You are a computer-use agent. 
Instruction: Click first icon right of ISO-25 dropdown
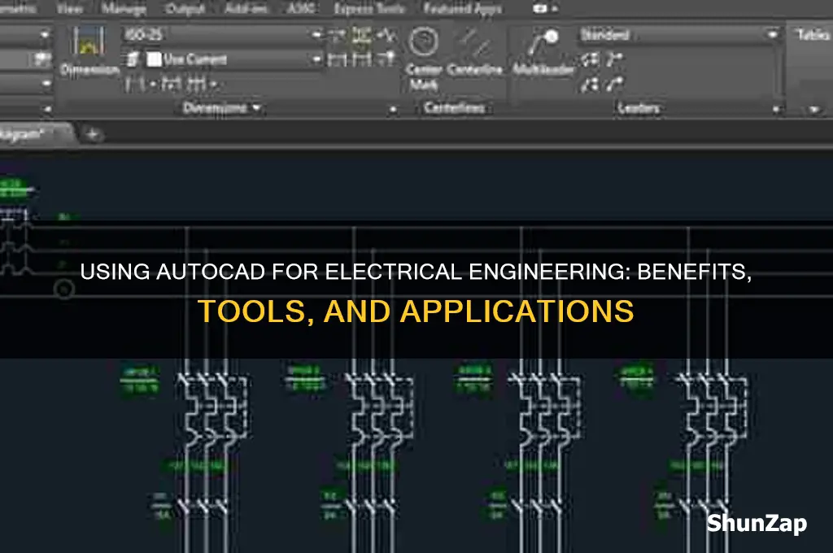click(337, 35)
